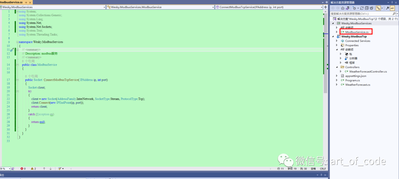Click the yellow warning count icon
This screenshot has height=179, width=399.
(32, 169)
